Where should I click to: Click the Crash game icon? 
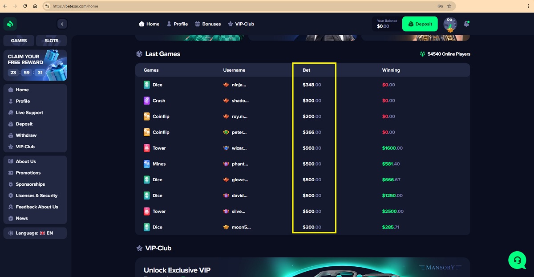pos(147,101)
